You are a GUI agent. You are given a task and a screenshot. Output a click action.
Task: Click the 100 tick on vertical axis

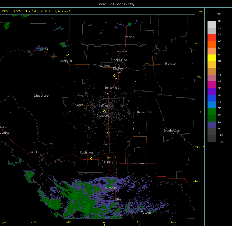[x=198, y=42]
